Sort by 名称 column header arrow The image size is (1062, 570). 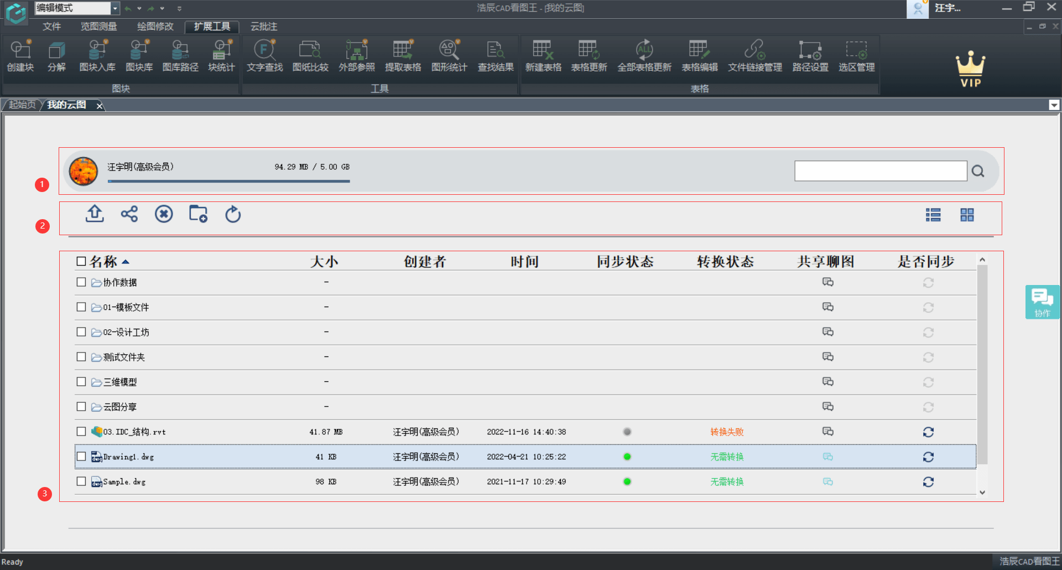(x=126, y=262)
